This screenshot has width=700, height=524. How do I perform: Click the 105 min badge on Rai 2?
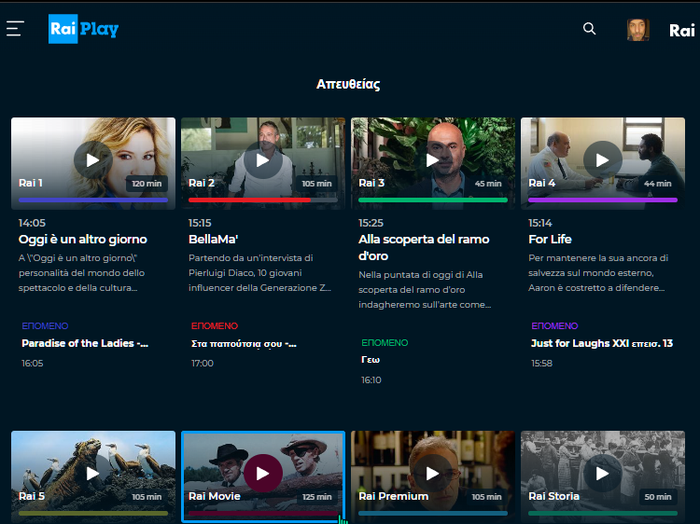[x=316, y=184]
